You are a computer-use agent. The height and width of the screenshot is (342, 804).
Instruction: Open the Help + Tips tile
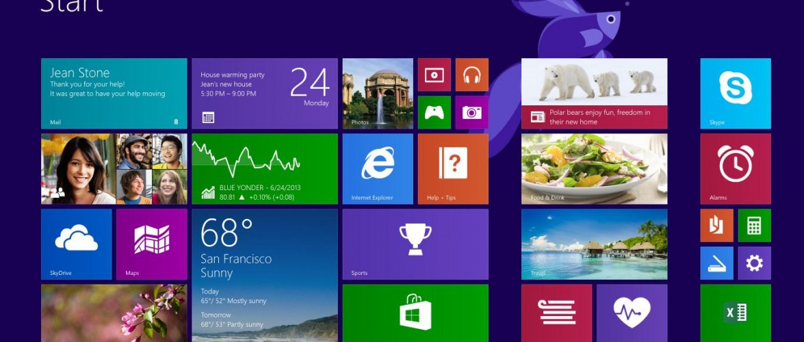click(453, 168)
